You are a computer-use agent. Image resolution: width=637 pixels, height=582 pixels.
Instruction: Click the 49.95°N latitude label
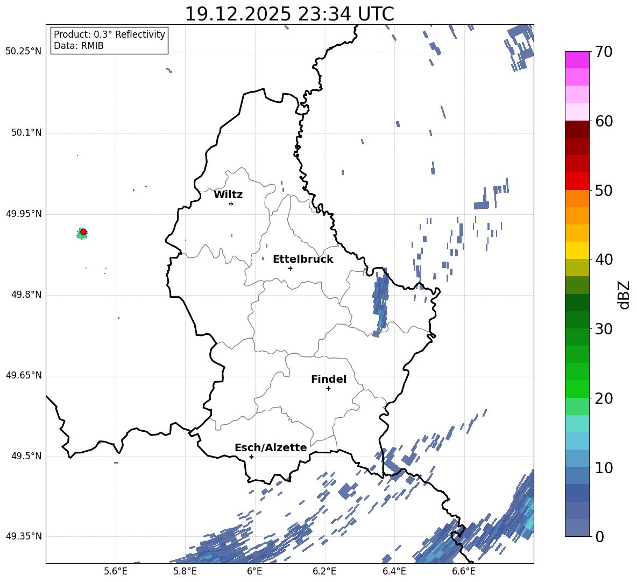click(x=24, y=214)
